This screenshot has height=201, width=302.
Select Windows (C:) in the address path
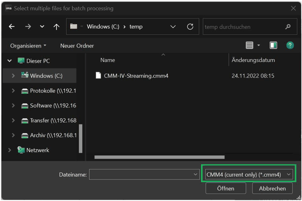point(103,27)
